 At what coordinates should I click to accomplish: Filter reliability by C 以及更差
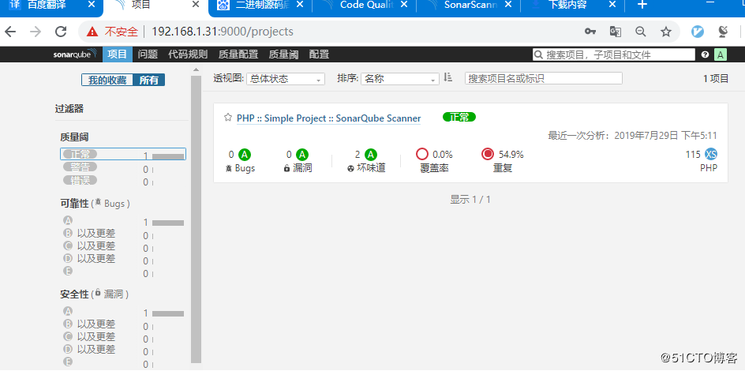pos(123,246)
